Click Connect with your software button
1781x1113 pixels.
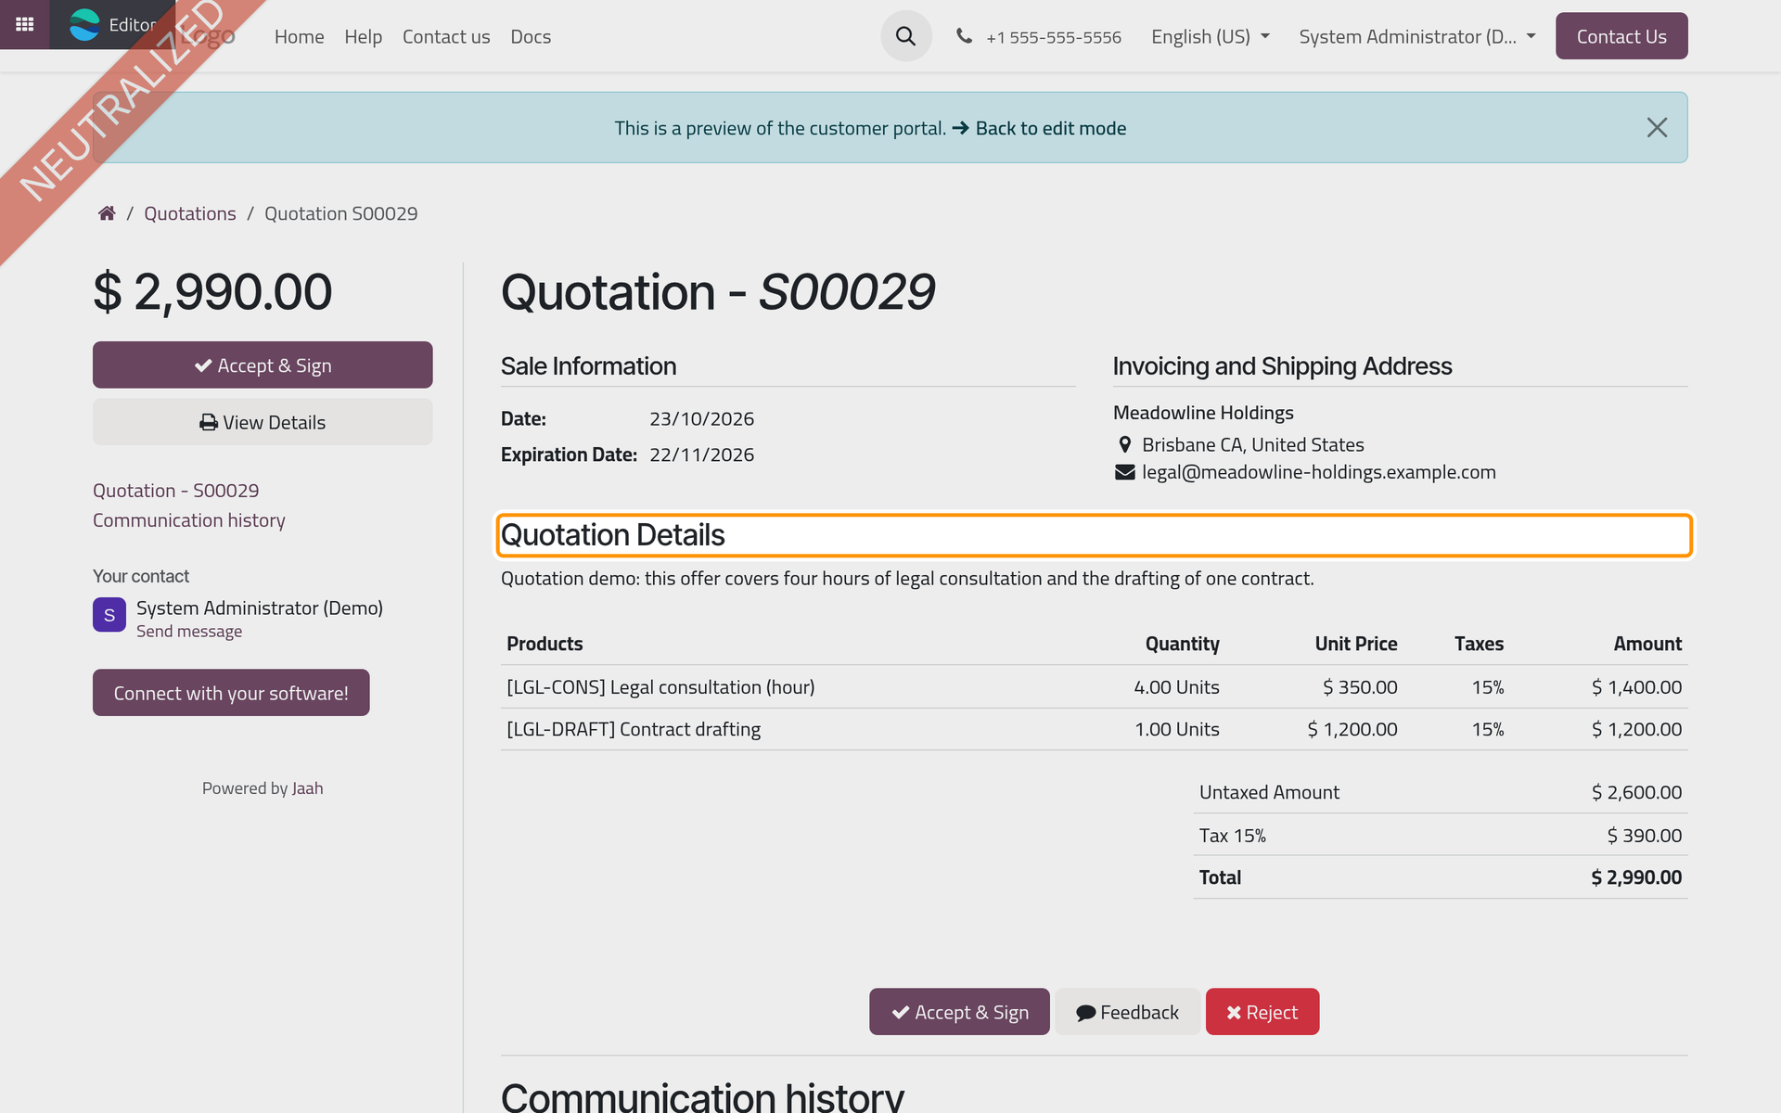[231, 693]
